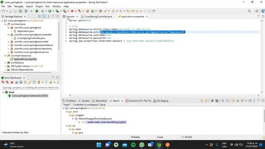
Task: Collapse the local node in Boot Dashboard
Action: coord(3,92)
